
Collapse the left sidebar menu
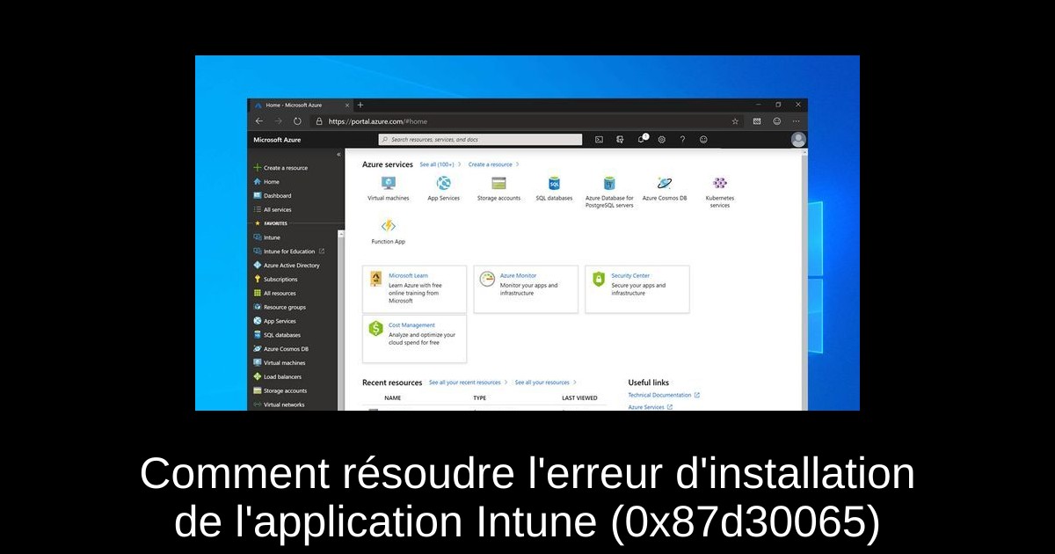(339, 155)
